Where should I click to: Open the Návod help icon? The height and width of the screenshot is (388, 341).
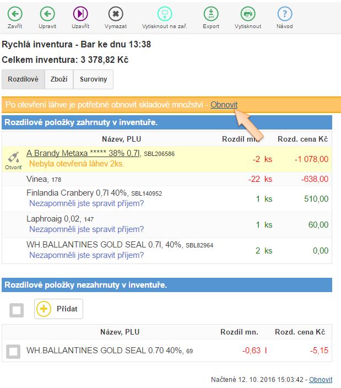(x=284, y=14)
